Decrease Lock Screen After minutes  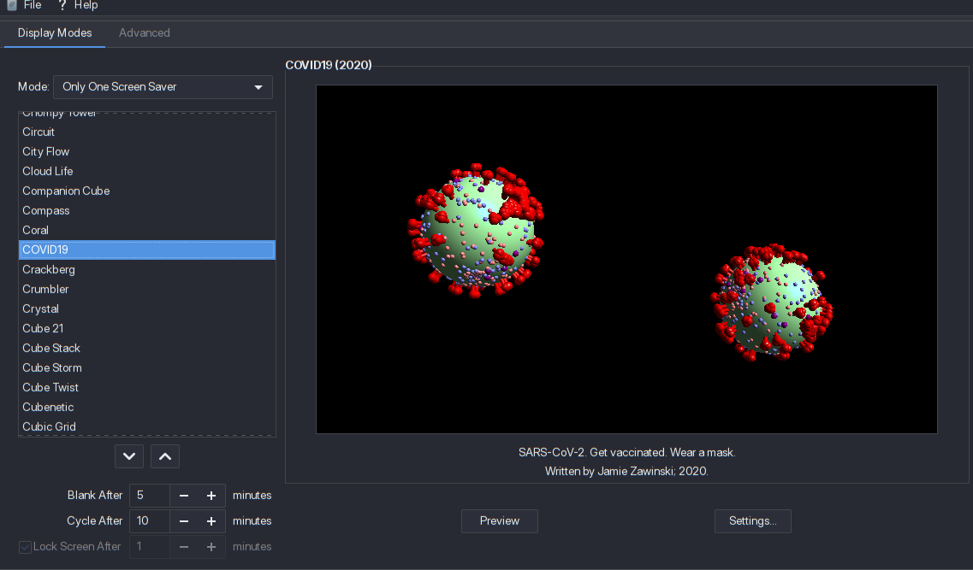tap(184, 546)
